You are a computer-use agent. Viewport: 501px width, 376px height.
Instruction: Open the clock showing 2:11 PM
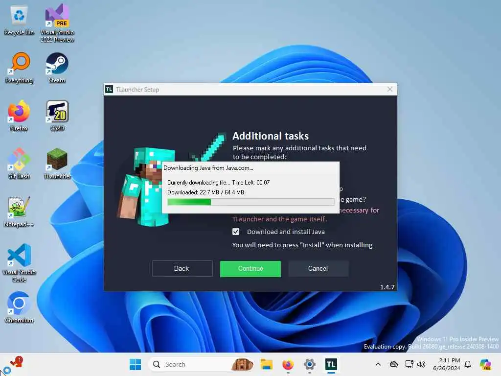[x=447, y=364]
